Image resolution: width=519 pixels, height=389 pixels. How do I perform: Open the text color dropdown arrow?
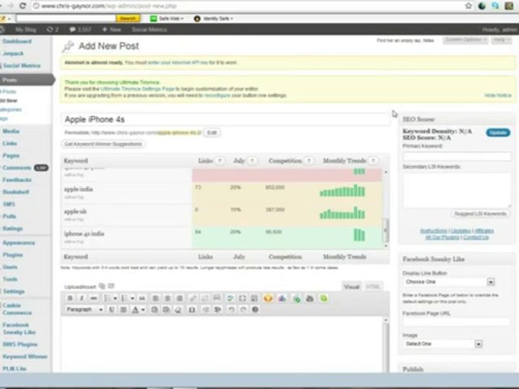click(143, 310)
